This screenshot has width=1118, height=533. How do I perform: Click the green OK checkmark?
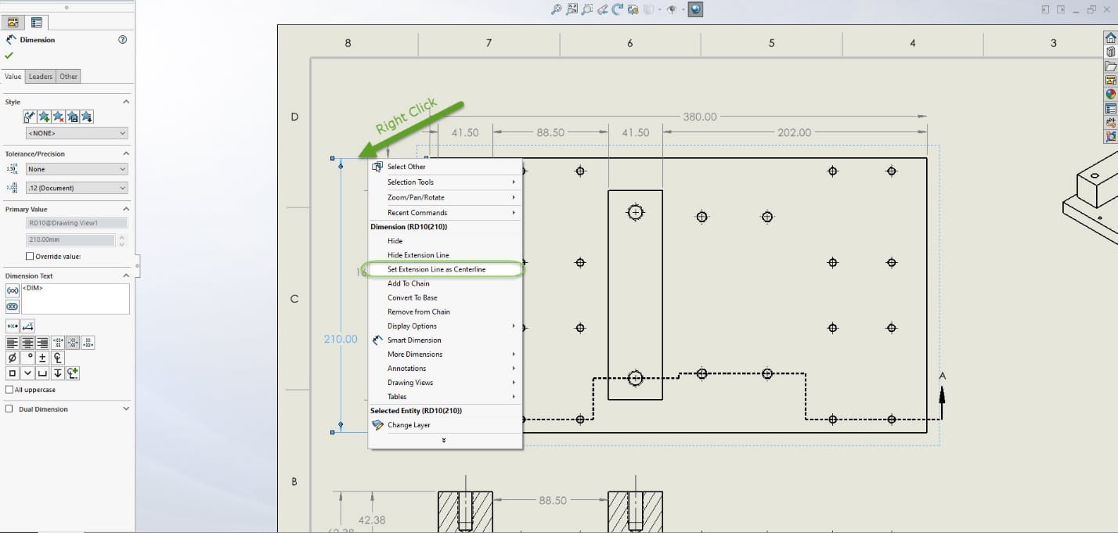click(9, 56)
